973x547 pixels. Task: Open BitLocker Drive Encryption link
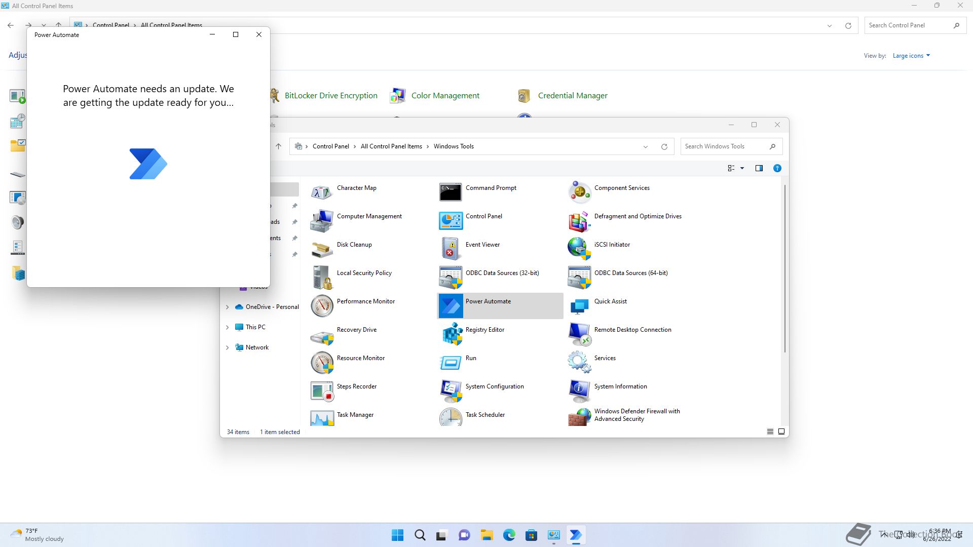pyautogui.click(x=331, y=96)
